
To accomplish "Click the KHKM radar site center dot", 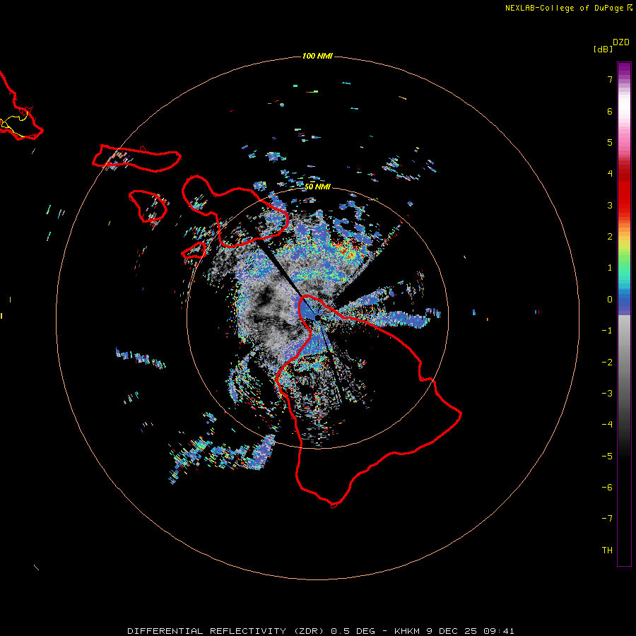I will tap(317, 317).
